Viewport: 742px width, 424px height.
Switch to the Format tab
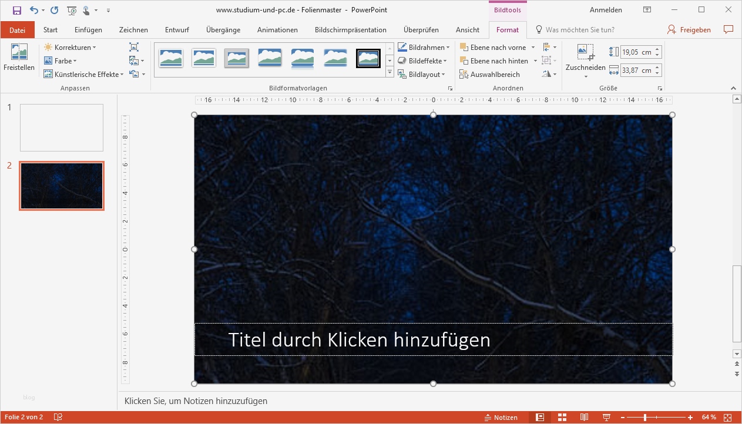pos(508,29)
